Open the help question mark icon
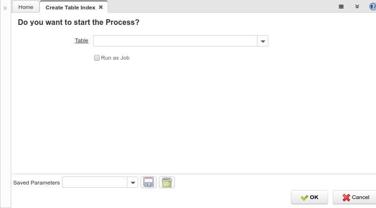This screenshot has height=208, width=376. pyautogui.click(x=373, y=7)
